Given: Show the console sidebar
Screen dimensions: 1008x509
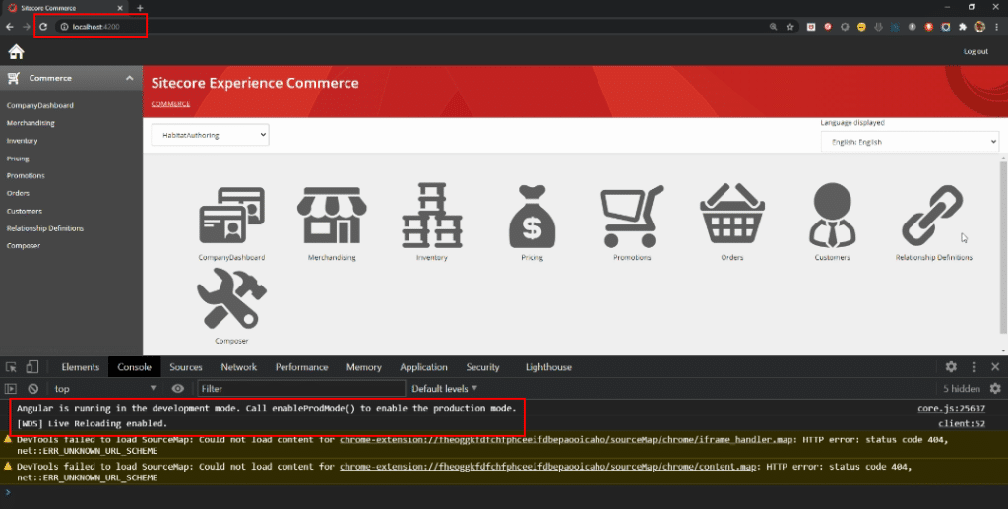Looking at the screenshot, I should pyautogui.click(x=10, y=388).
